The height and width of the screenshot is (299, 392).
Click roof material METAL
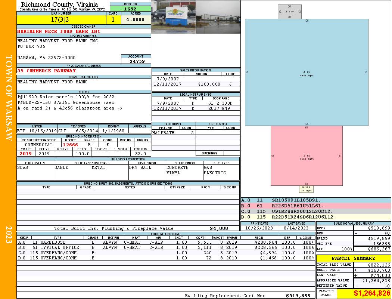point(99,167)
